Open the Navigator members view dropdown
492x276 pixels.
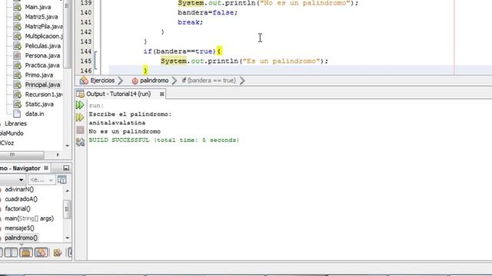point(21,180)
